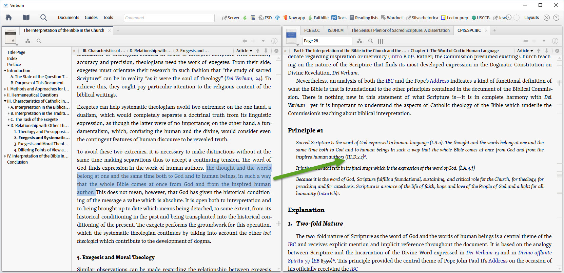Open the Guides menu
The height and width of the screenshot is (273, 564).
[x=91, y=18]
